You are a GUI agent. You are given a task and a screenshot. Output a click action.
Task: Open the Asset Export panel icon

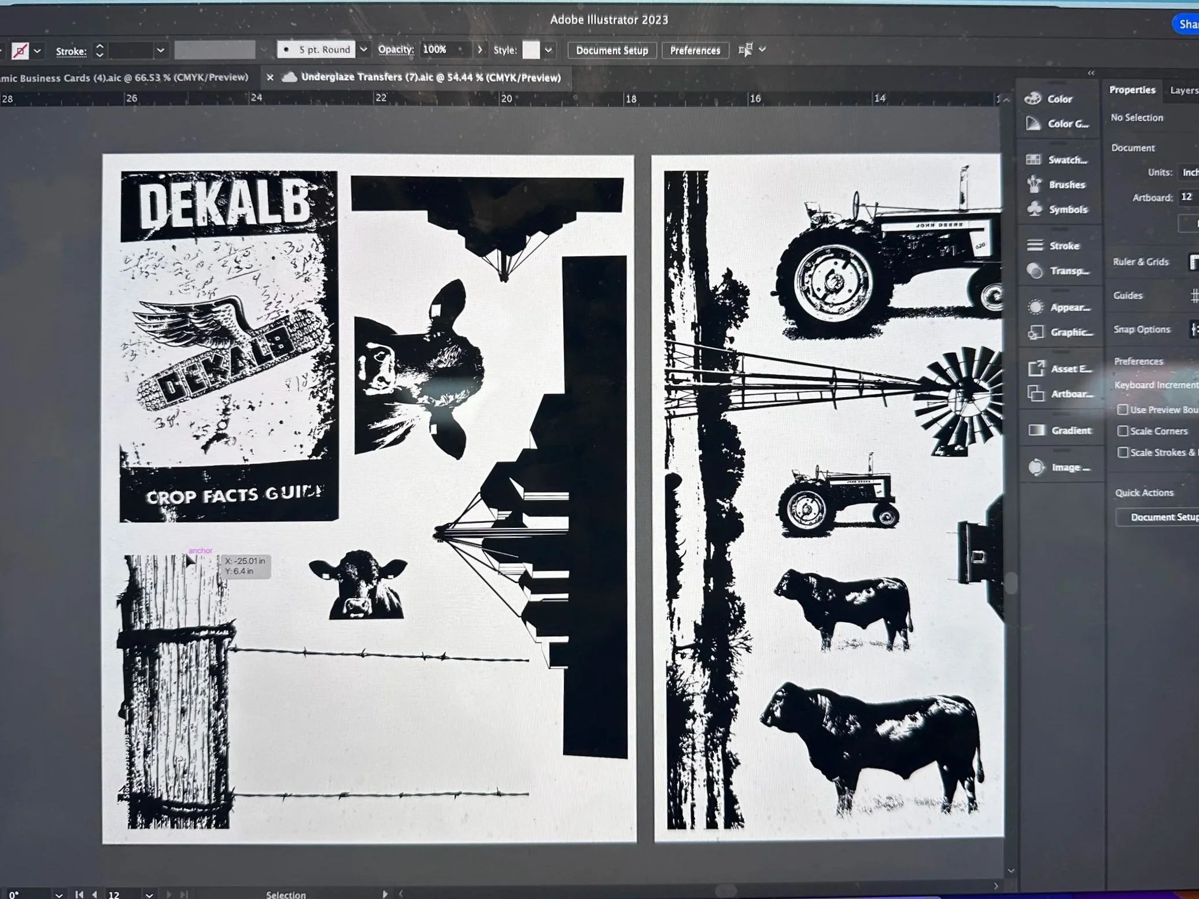coord(1036,368)
